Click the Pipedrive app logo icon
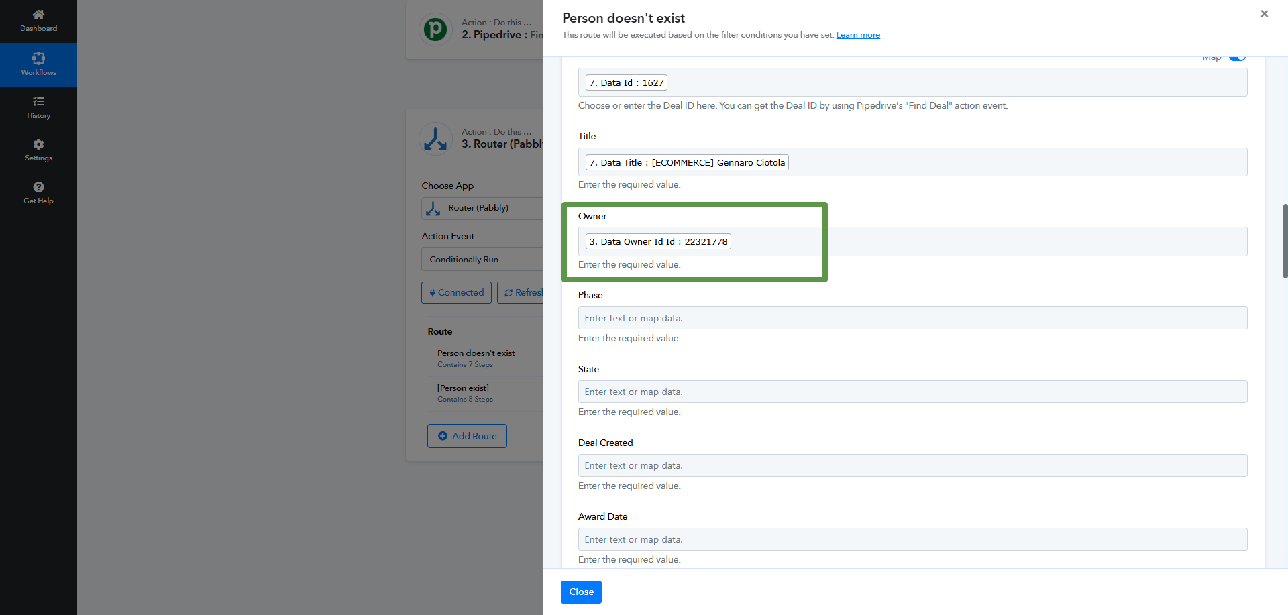This screenshot has width=1288, height=615. click(435, 30)
